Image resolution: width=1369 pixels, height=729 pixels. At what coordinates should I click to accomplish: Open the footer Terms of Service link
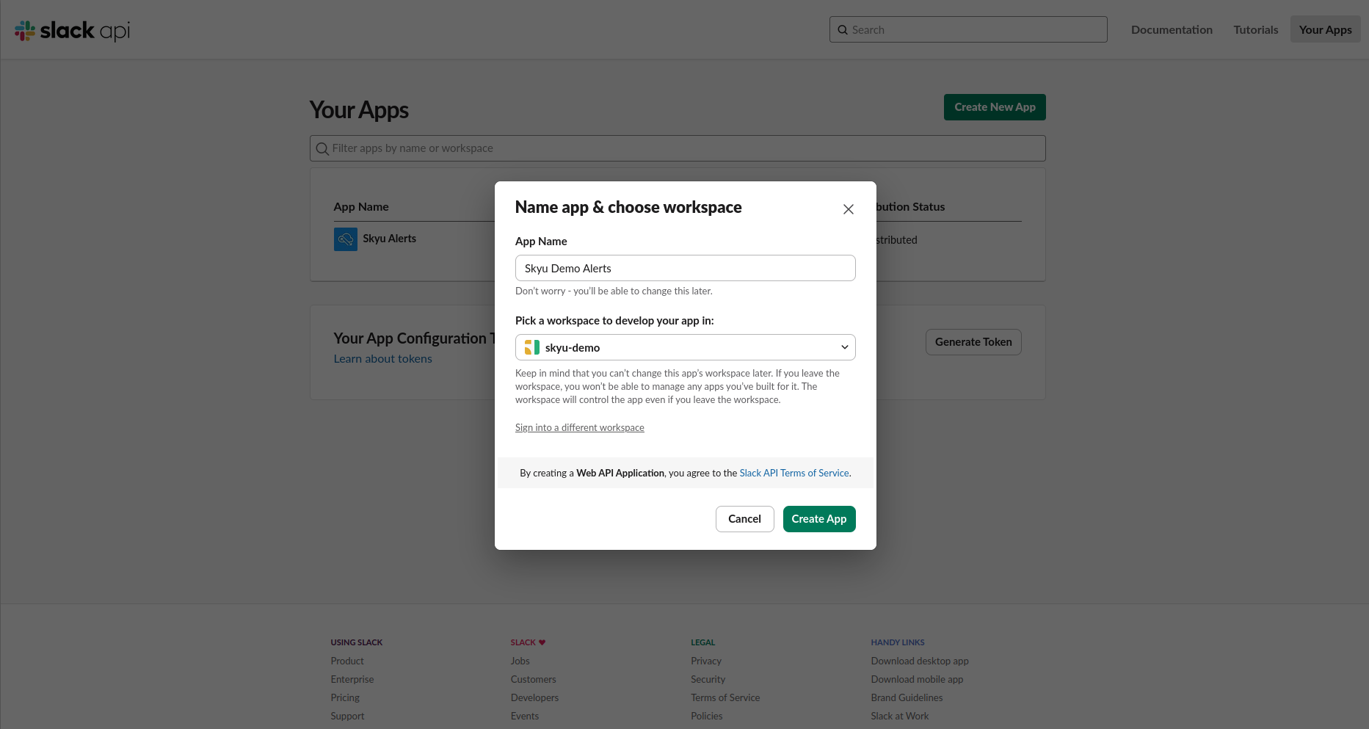coord(725,697)
